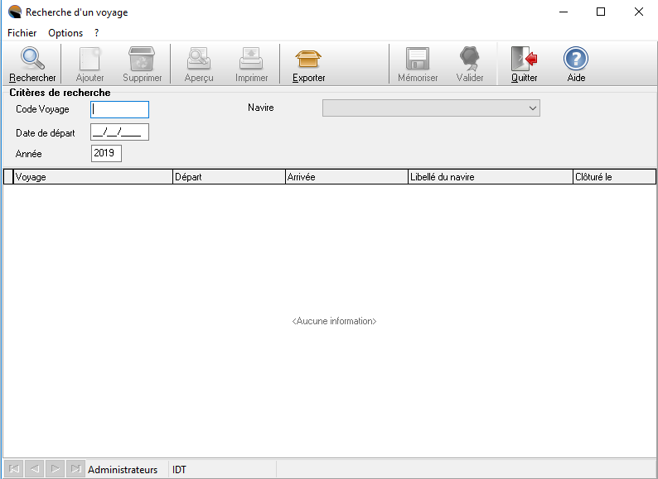Open the Aide help icon

pyautogui.click(x=576, y=60)
